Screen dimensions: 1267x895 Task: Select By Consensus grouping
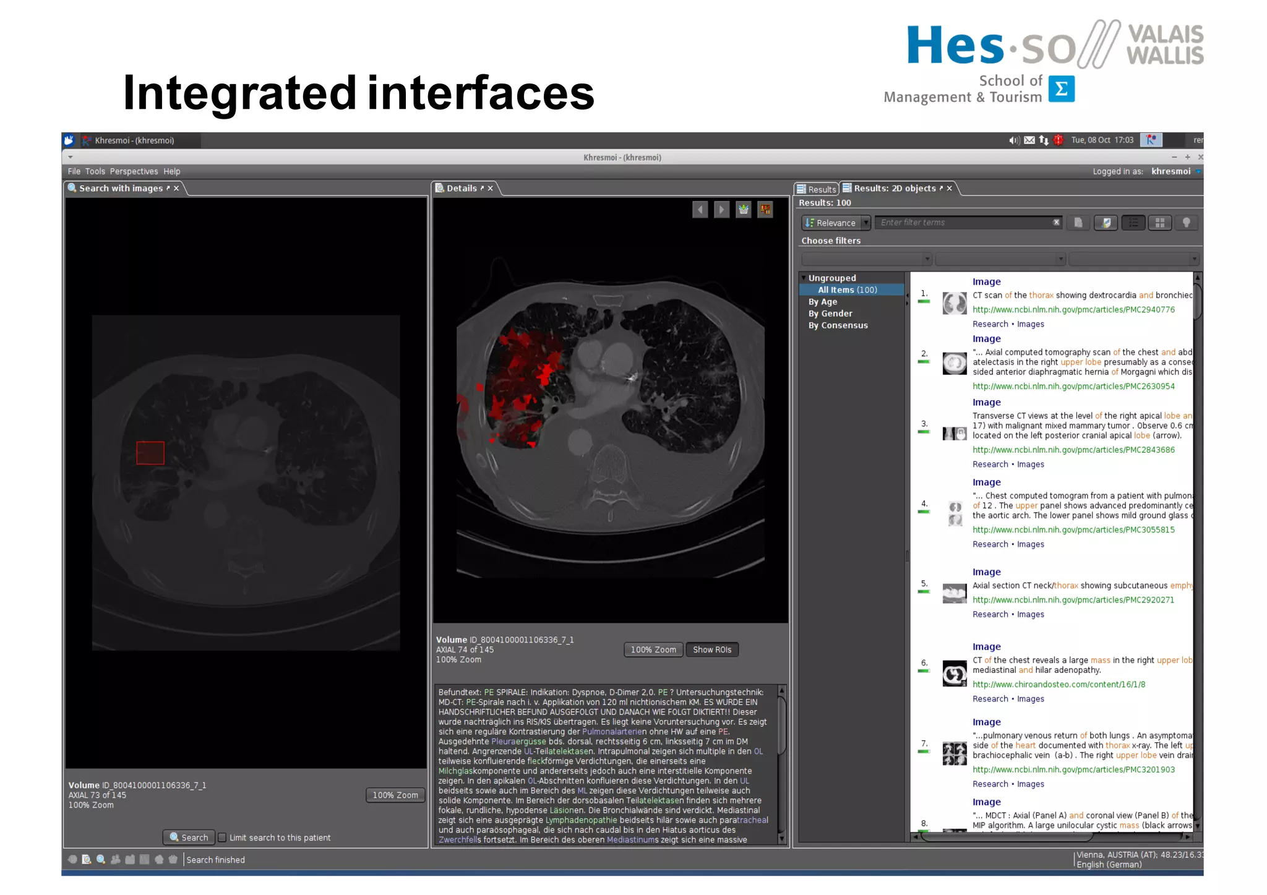[x=838, y=325]
